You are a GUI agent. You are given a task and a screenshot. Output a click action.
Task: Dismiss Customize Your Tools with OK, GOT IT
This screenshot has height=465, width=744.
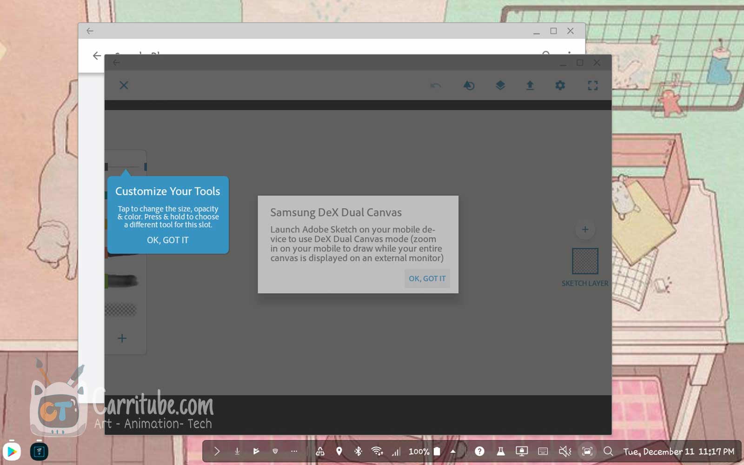click(x=168, y=240)
